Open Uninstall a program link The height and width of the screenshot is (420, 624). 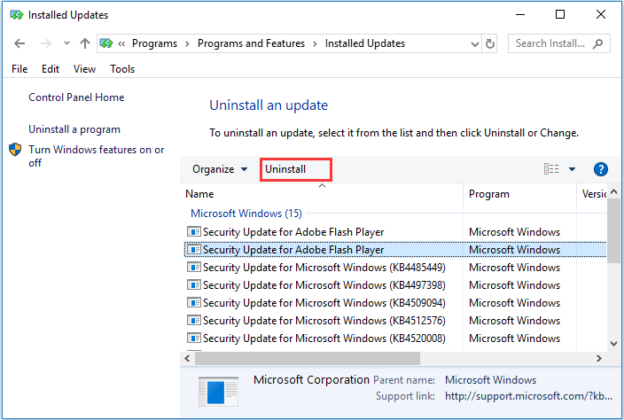(74, 129)
